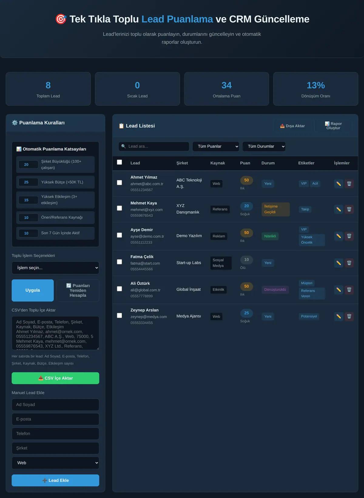Image resolution: width=364 pixels, height=498 pixels.
Task: Edit the Fatma Çelik lead row
Action: click(339, 263)
